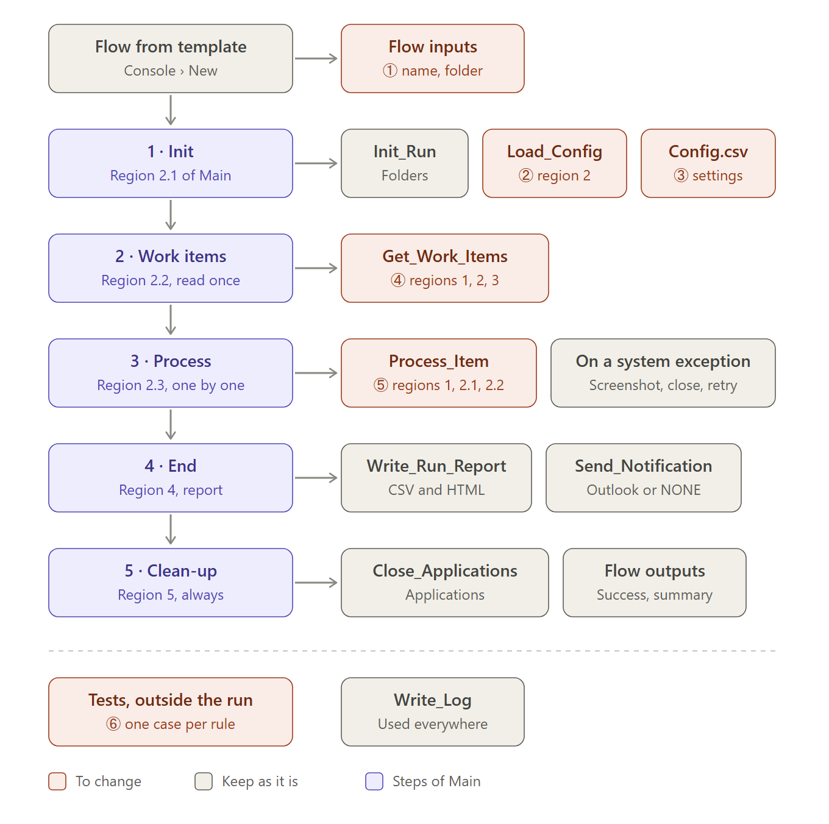Click the 'To change' legend color swatch
Viewport: 829px width, 824px height.
(57, 781)
